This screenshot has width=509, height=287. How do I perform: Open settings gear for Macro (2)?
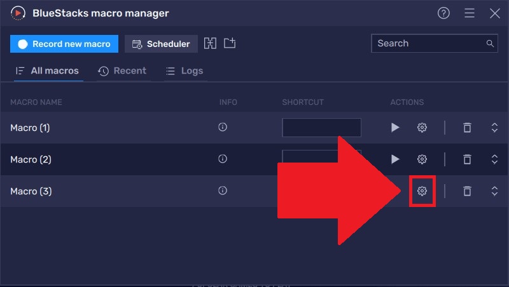[422, 159]
